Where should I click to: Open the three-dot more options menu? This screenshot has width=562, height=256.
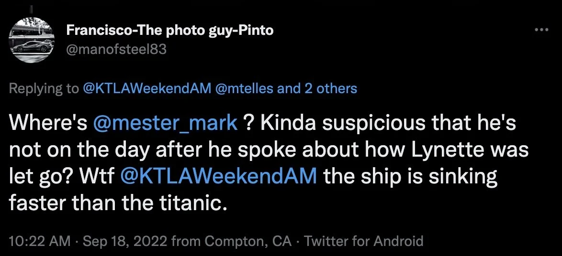(x=541, y=30)
